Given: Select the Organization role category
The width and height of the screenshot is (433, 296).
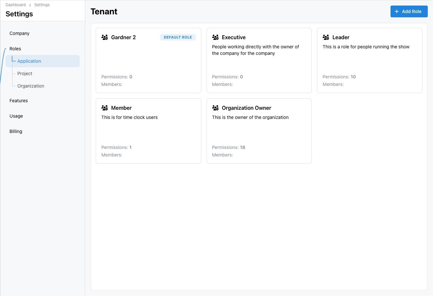Looking at the screenshot, I should (30, 86).
